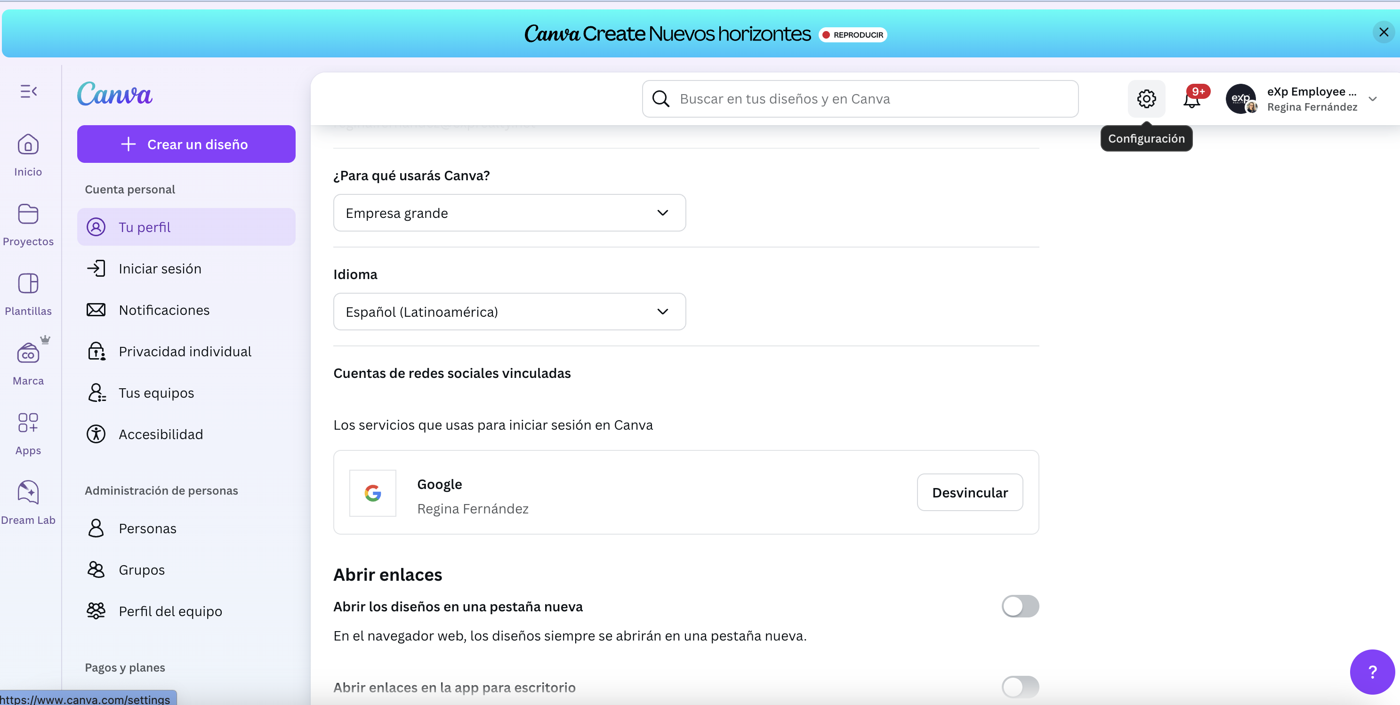Image resolution: width=1400 pixels, height=705 pixels.
Task: Toggle open links in desktop app
Action: [1020, 687]
